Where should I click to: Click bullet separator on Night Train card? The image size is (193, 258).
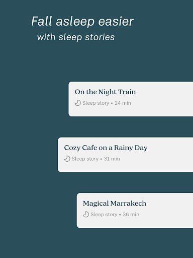point(112,103)
